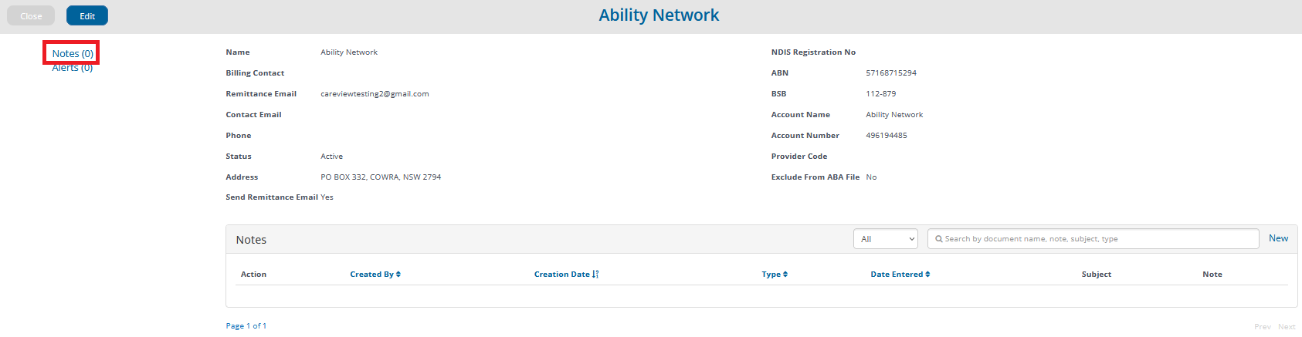Screen dimensions: 1302x337
Task: Click the careviewtesting2@gmail.com remittance email
Action: point(375,94)
